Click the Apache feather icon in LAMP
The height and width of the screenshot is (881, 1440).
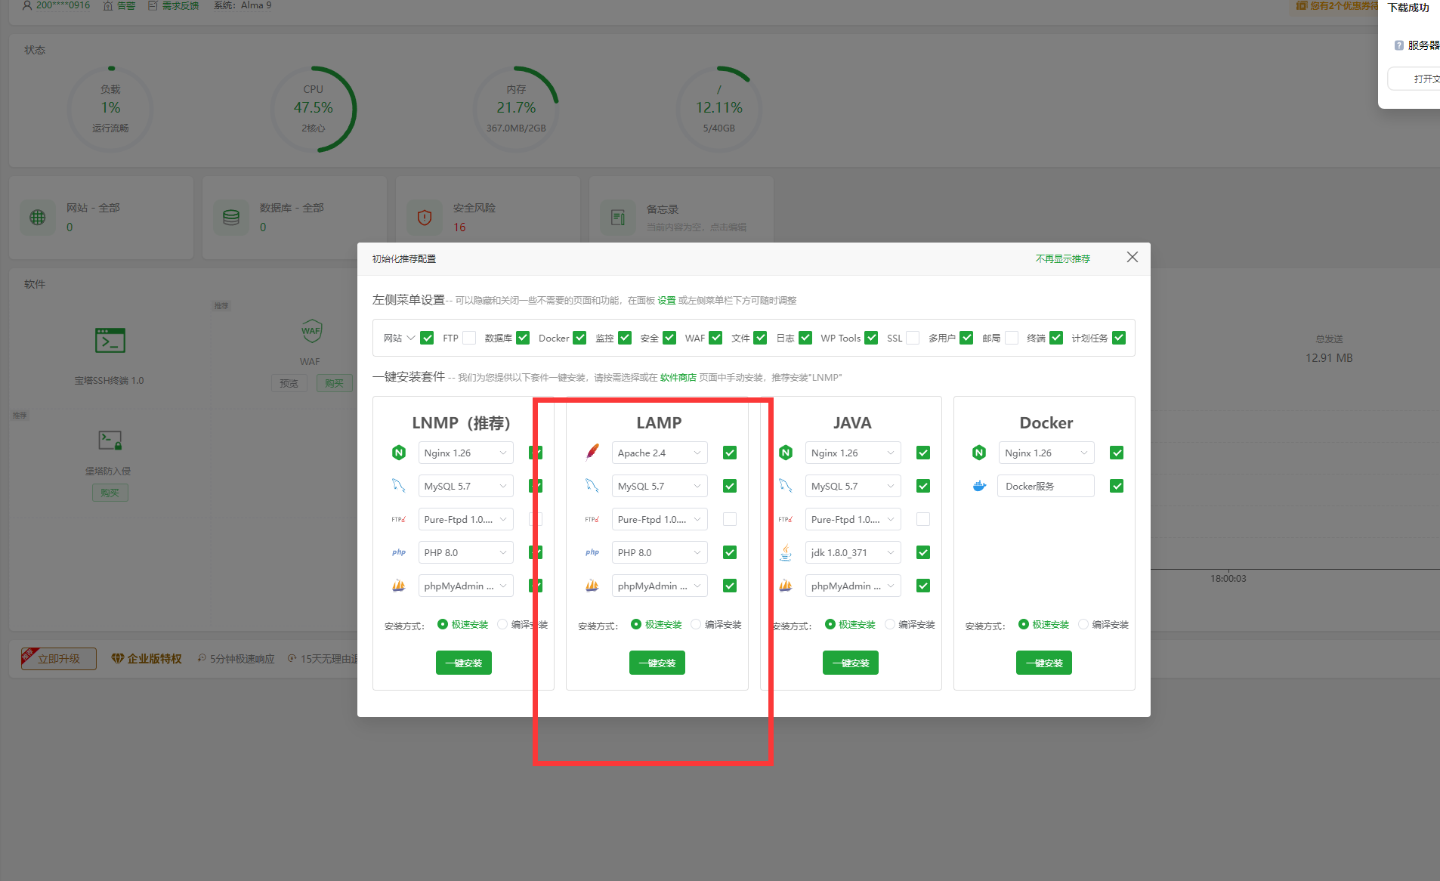click(x=592, y=453)
